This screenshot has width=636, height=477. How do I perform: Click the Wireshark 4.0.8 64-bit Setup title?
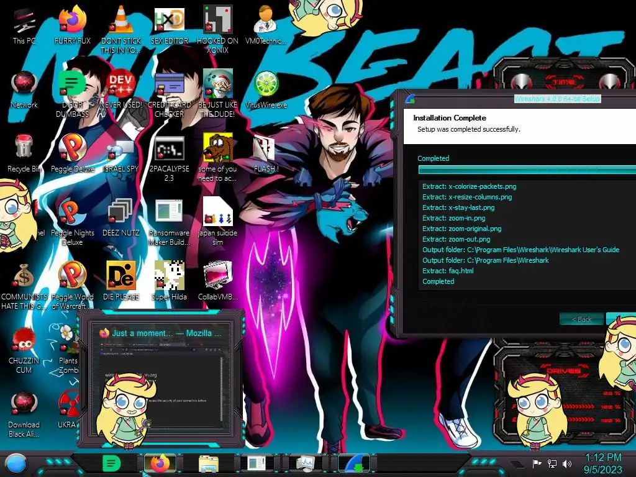click(x=557, y=99)
